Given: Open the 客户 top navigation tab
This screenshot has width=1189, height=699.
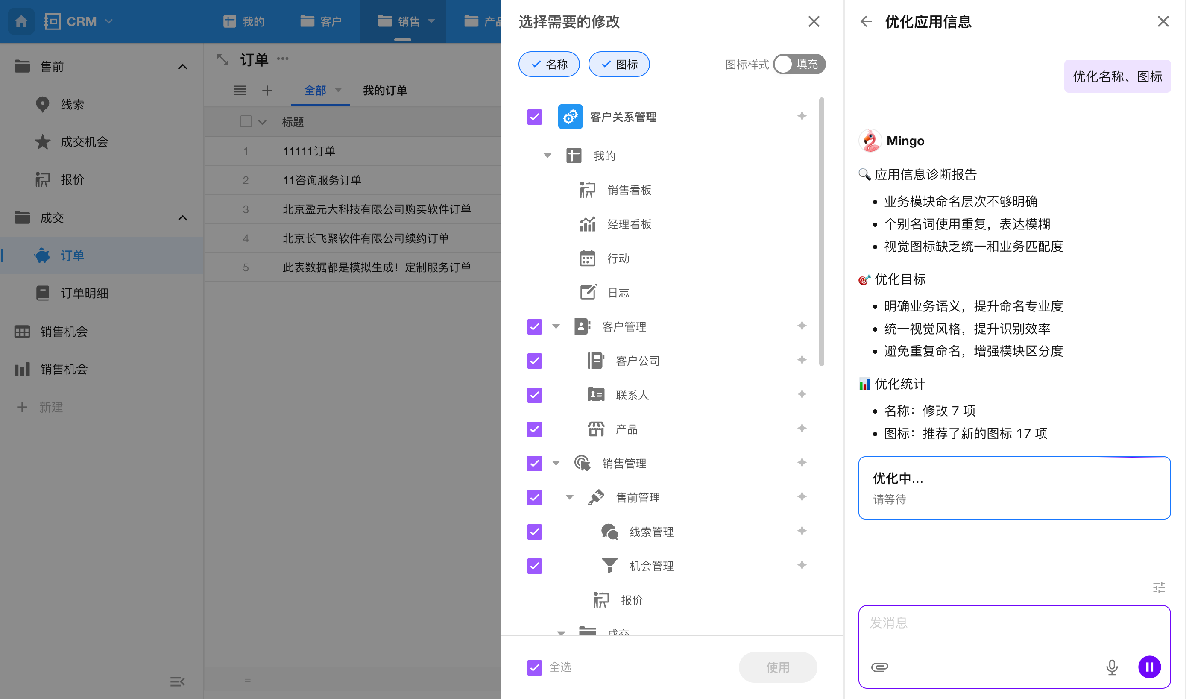Looking at the screenshot, I should [321, 21].
